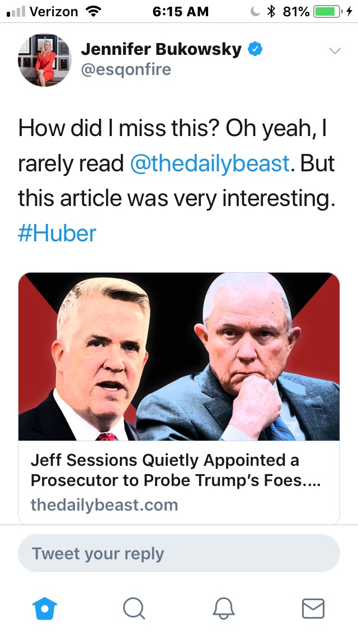The height and width of the screenshot is (636, 358).
Task: Tap the @esqonfire handle
Action: (x=126, y=70)
